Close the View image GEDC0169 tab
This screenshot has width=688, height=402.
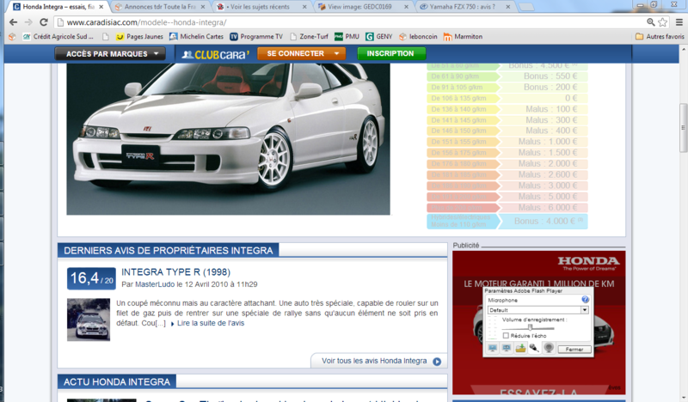tap(406, 7)
